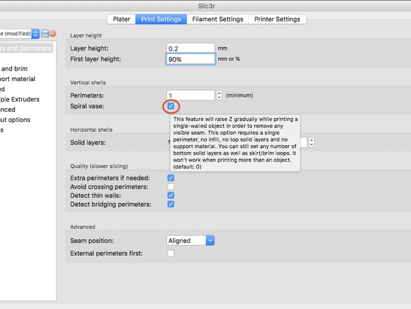Go to the Printer Settings tab
Image resolution: width=411 pixels, height=309 pixels.
click(x=277, y=20)
